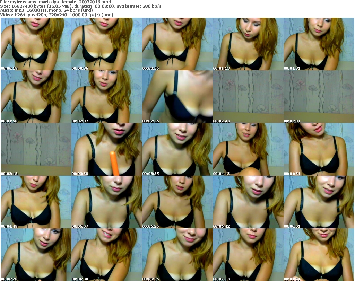Click the frame timestamped 00:06:01
This screenshot has width=355, height=281.
click(x=319, y=202)
